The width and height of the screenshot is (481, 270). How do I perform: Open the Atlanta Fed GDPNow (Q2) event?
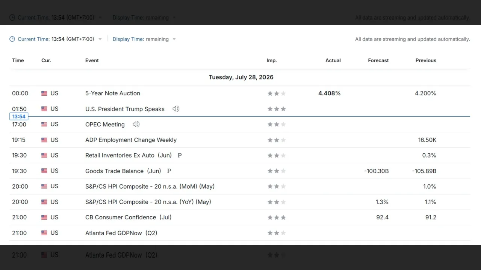[121, 233]
